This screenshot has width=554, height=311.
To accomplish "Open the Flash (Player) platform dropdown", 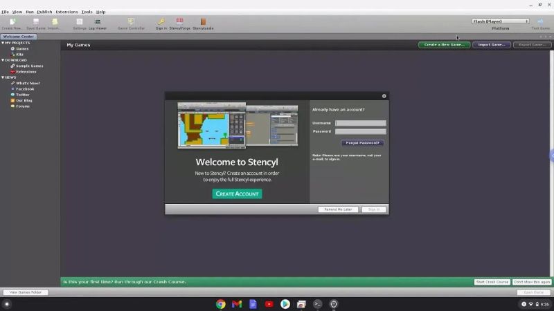I will (500, 21).
